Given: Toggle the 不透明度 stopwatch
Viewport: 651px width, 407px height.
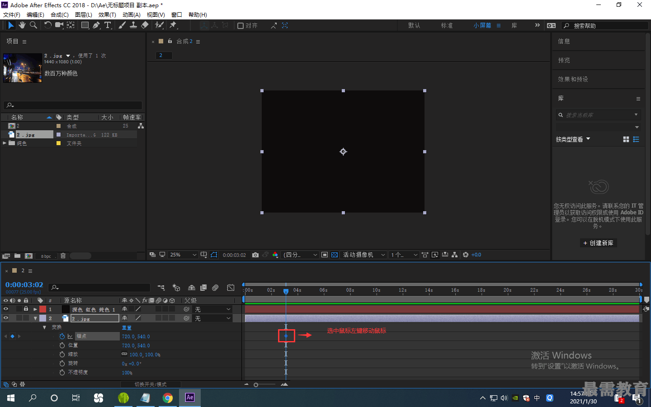Looking at the screenshot, I should (62, 372).
